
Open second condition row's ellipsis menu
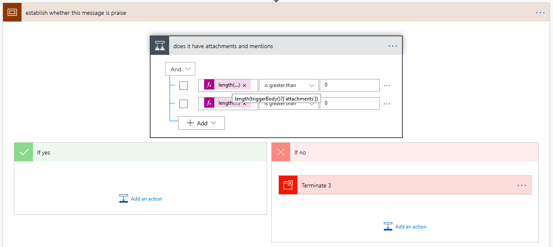coord(387,103)
